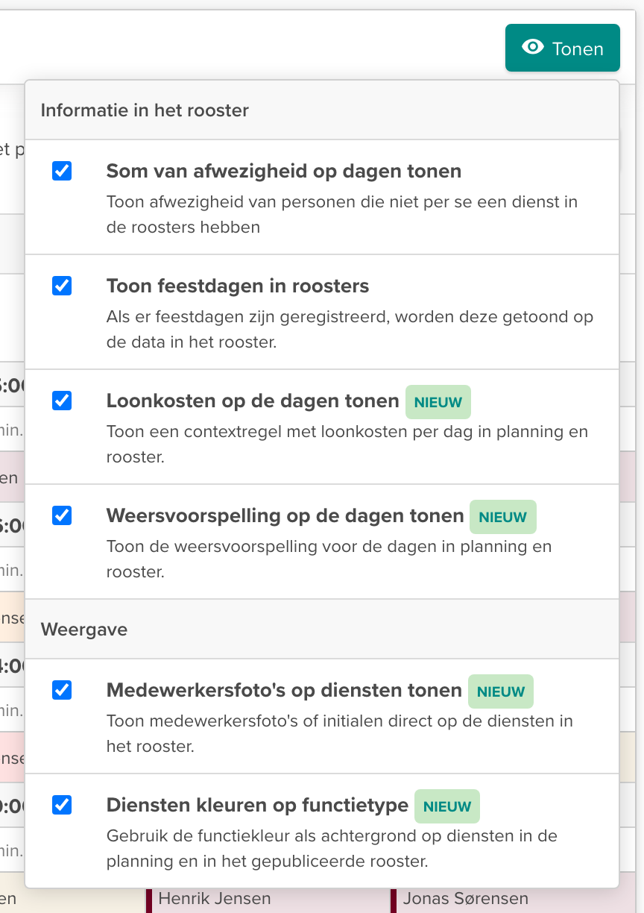Uncheck 'Weersvoorspelling op de dagen tonen'
644x913 pixels.
coord(63,515)
